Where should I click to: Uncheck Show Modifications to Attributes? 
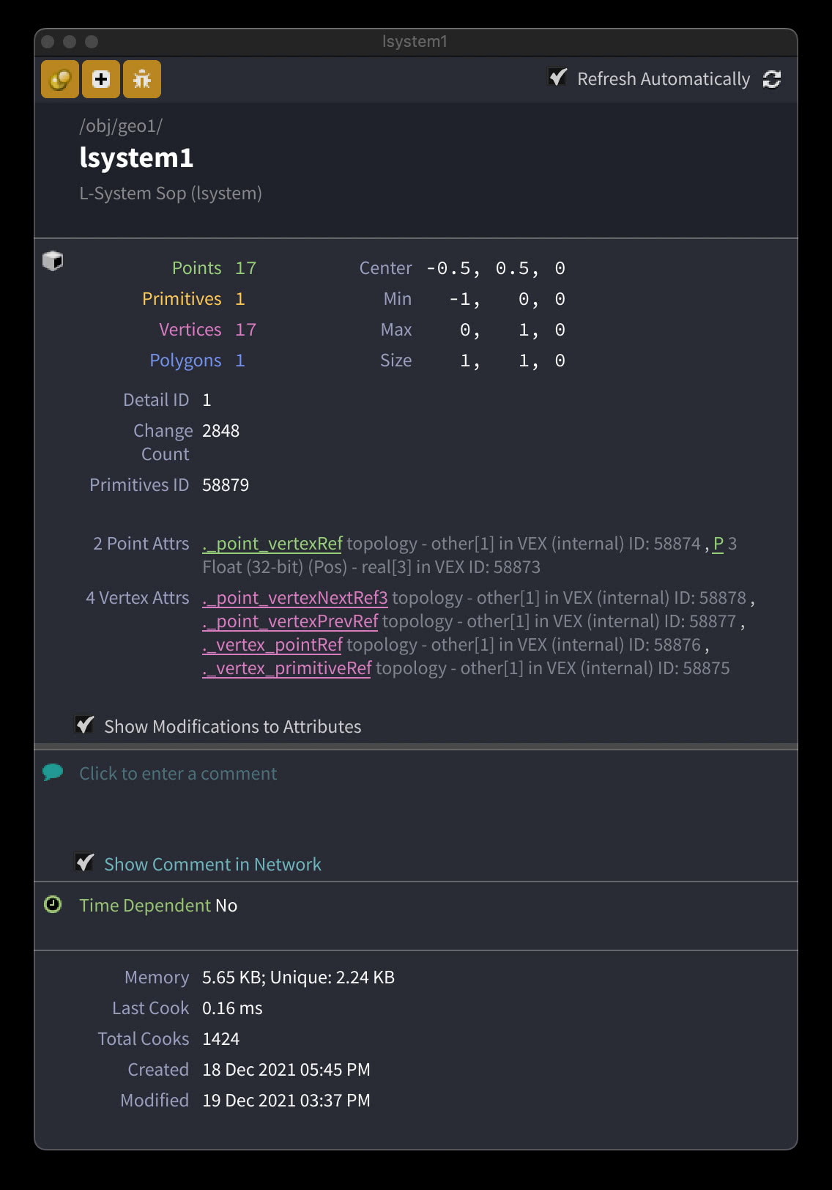tap(85, 725)
